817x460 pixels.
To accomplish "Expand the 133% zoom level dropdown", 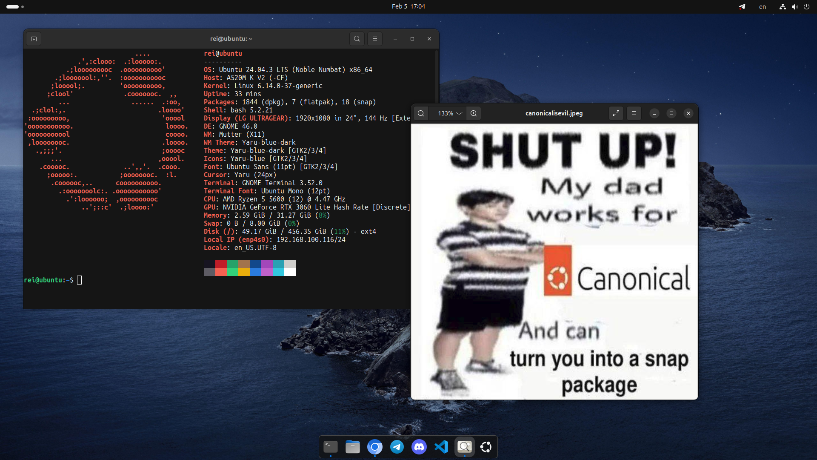I will click(x=450, y=113).
